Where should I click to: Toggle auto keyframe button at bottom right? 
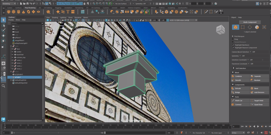(266, 133)
